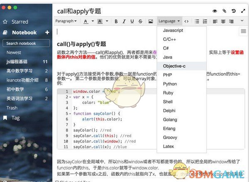Choose Delphi in the language menu
Screen dimensions: 249x182
[182, 110]
